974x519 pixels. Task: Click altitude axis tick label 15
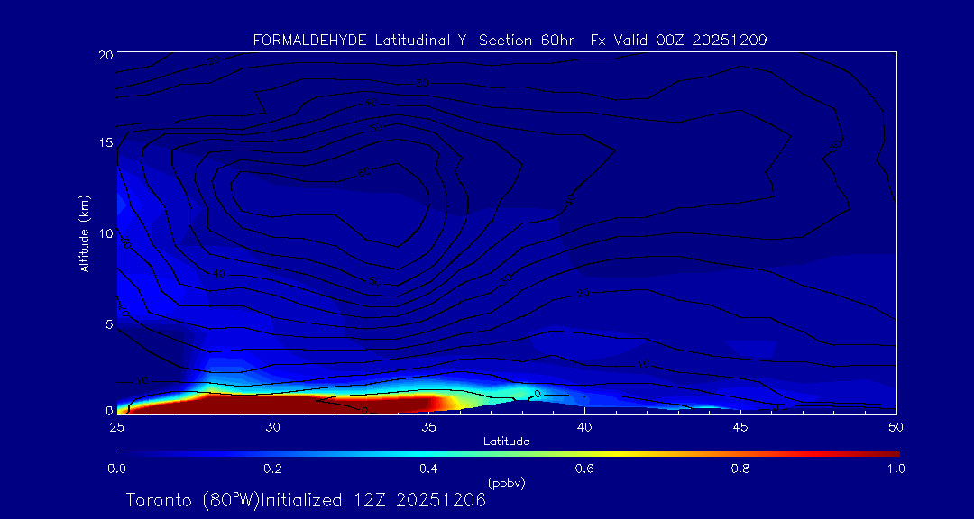(x=106, y=142)
